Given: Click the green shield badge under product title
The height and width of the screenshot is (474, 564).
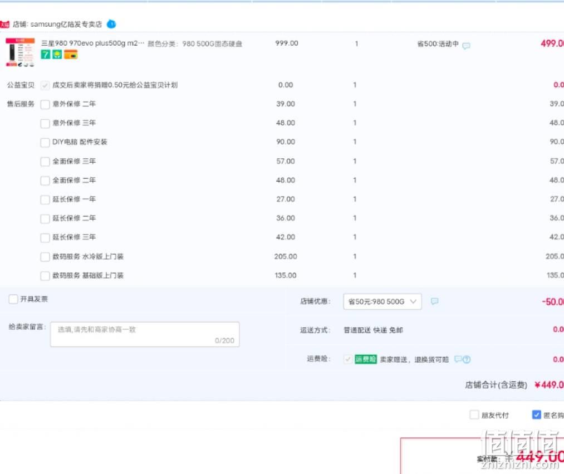Looking at the screenshot, I should [x=57, y=55].
